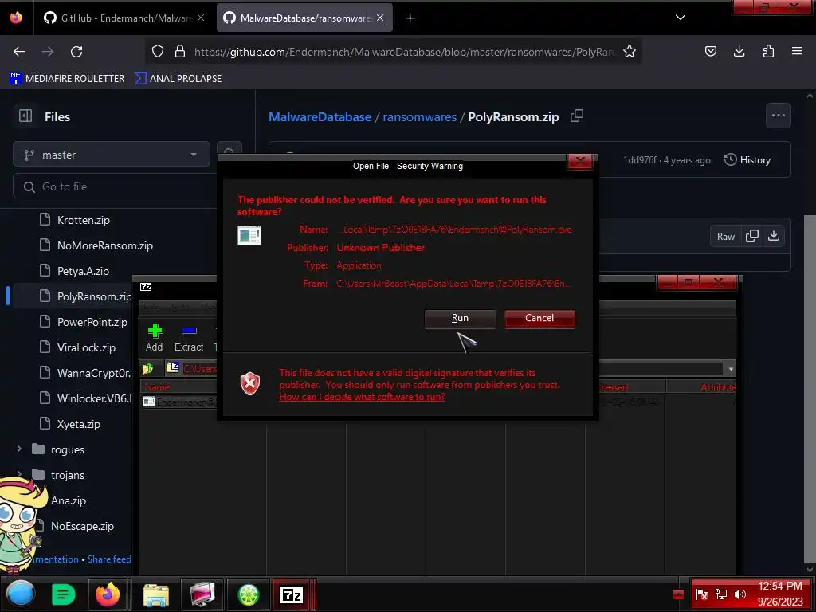
Task: Open PowerPoint.zip in file tree
Action: pyautogui.click(x=92, y=322)
